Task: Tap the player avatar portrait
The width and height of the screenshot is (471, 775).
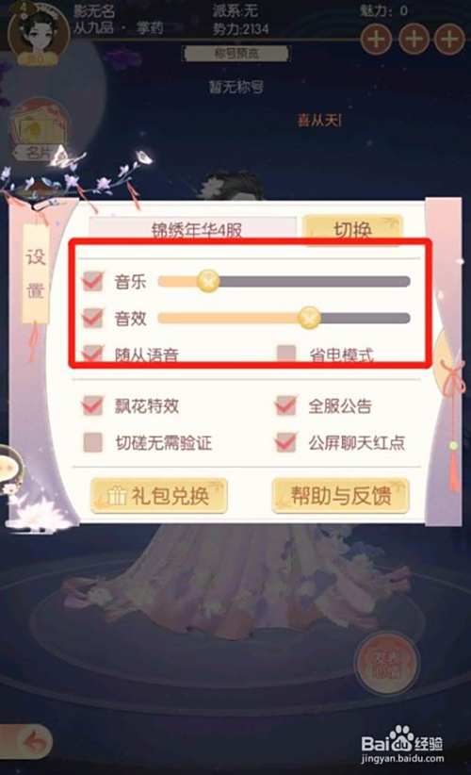Action: click(x=39, y=34)
